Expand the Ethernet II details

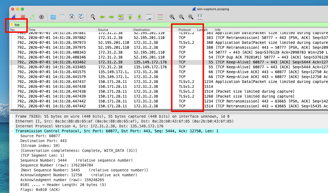click(12, 121)
